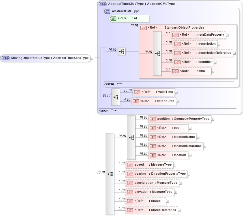The image size is (243, 216).
Task: Click the CT icon of MovingObjectStatusType
Action: point(6,58)
